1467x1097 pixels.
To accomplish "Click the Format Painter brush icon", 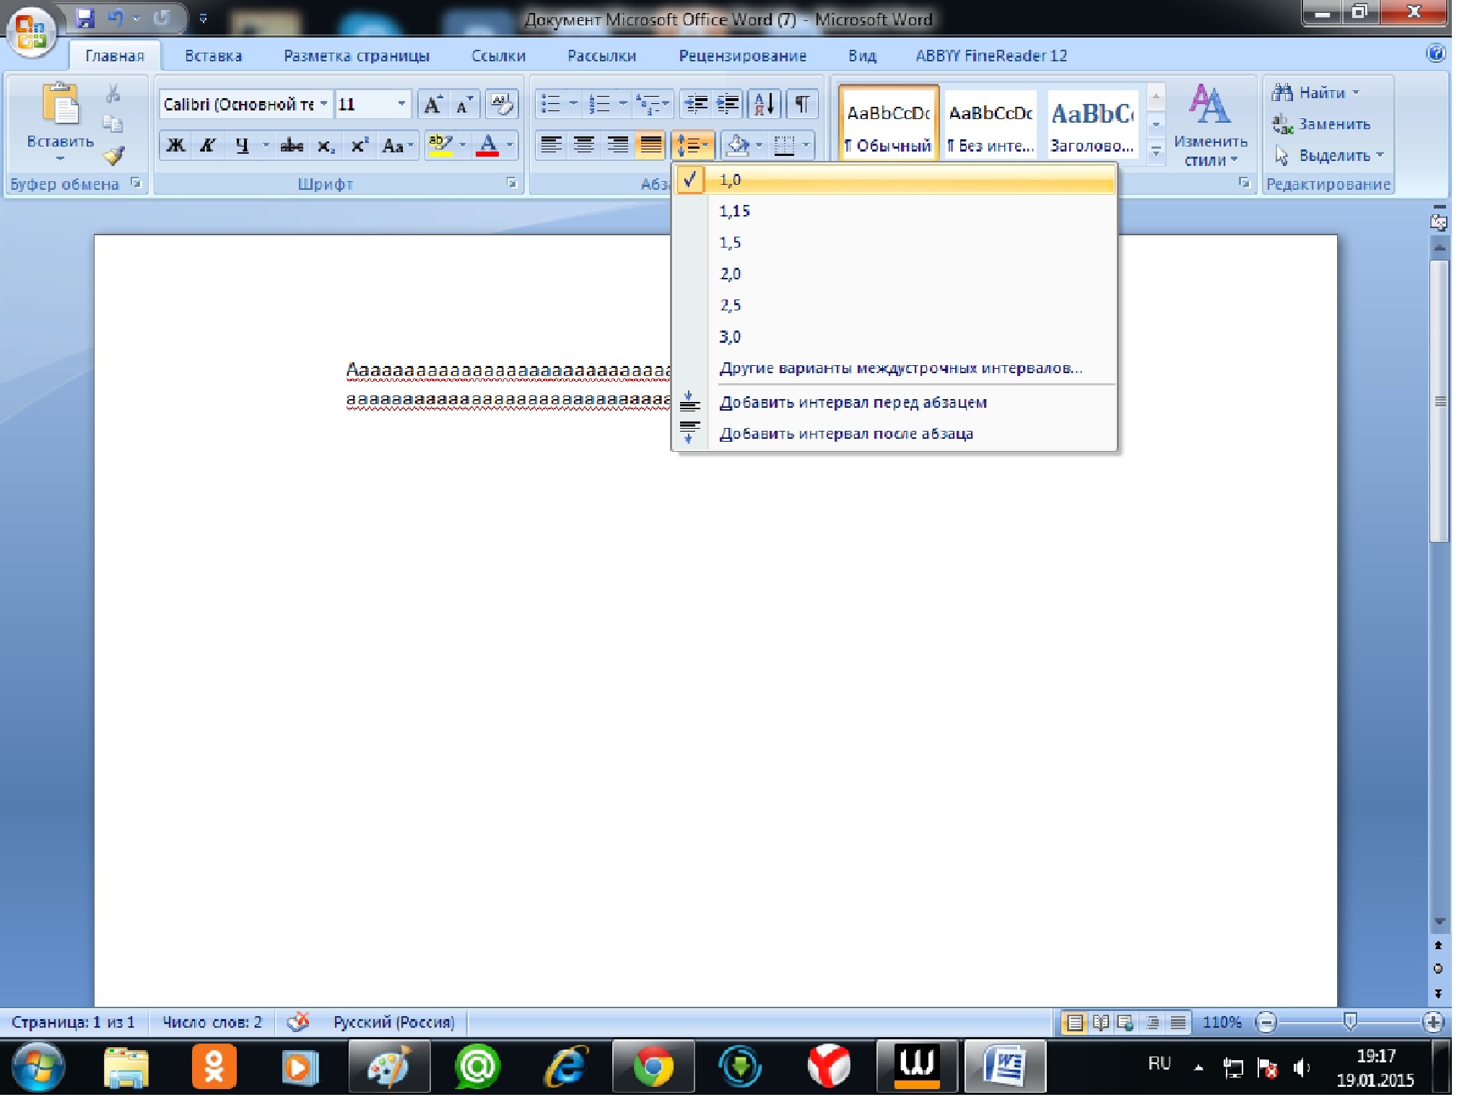I will click(114, 155).
